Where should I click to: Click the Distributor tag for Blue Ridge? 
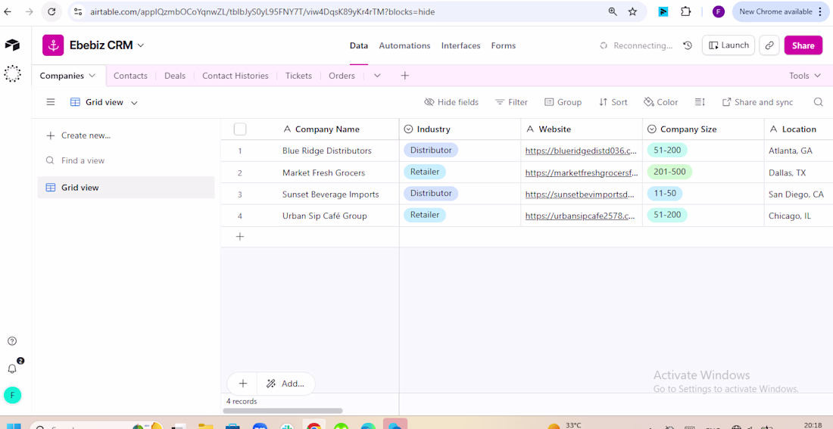pyautogui.click(x=431, y=151)
